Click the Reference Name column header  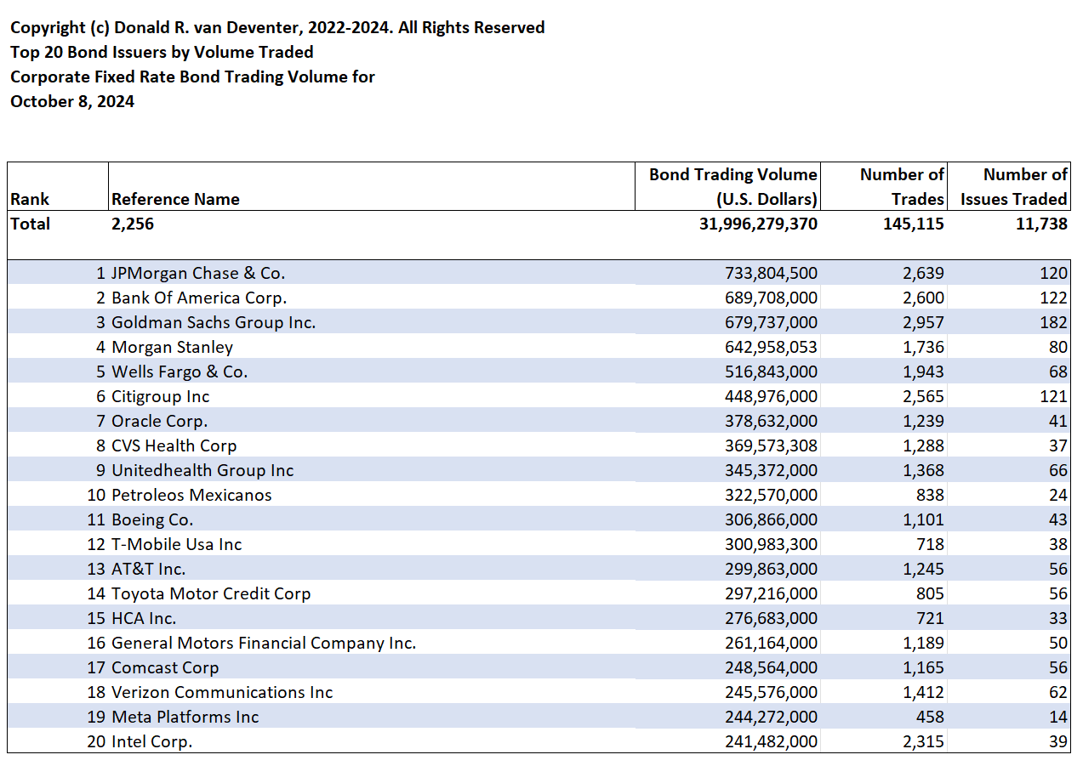point(175,199)
